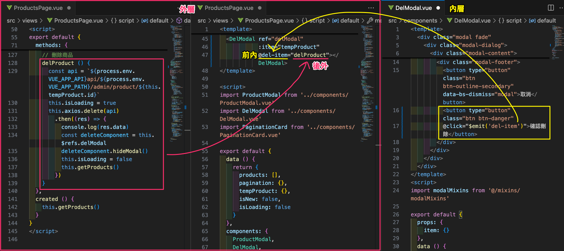
Task: Click the default symbol icon in DelModal breadcrumb
Action: [532, 21]
